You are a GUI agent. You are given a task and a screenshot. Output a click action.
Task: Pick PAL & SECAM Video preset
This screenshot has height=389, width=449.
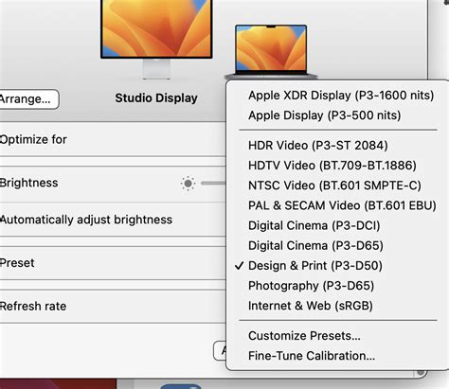(342, 205)
